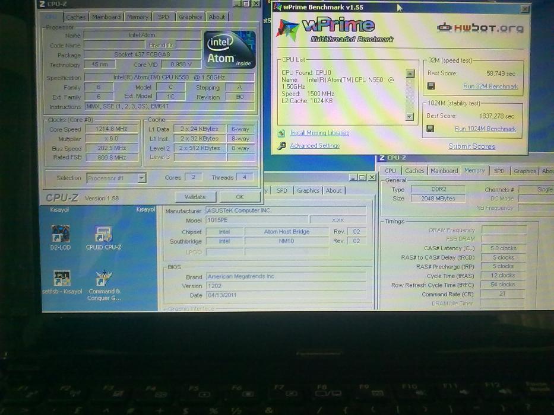Viewport: 554px width, 415px height.
Task: Click the 32M benchmark save disk icon
Action: [x=431, y=86]
